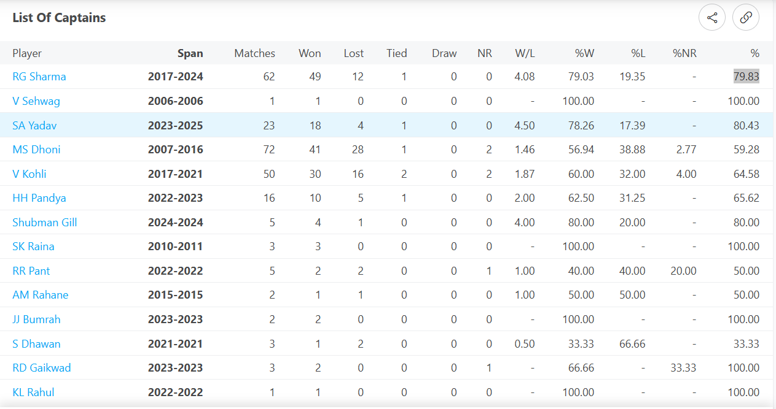Click %NR value 33.33 in Gaikwad row
This screenshot has width=776, height=409.
[683, 368]
